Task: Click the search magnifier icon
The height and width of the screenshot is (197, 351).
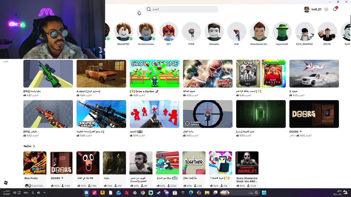Action: [x=149, y=9]
